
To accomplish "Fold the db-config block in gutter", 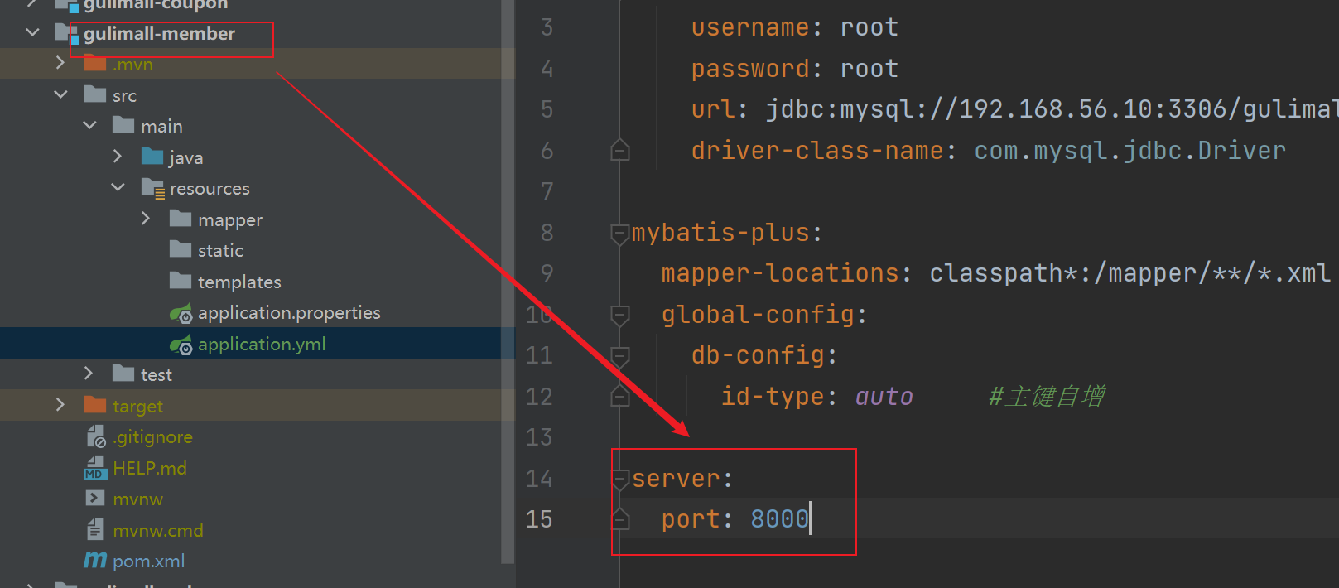I will pyautogui.click(x=619, y=356).
